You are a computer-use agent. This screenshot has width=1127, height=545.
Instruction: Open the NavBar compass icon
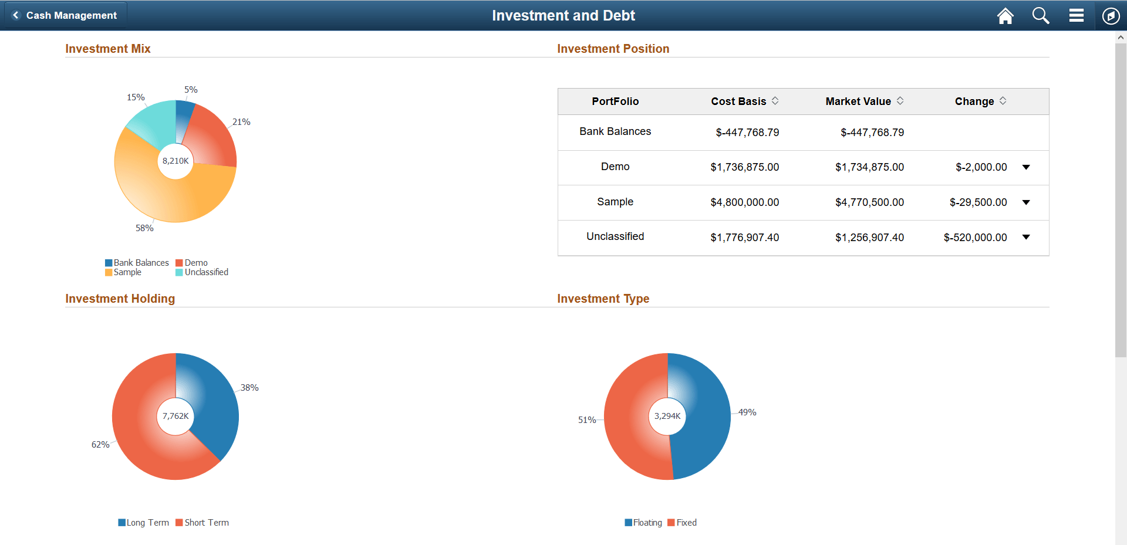1111,16
